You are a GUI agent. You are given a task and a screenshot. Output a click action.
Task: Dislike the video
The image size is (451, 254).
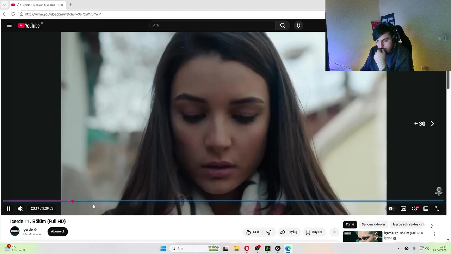(269, 232)
